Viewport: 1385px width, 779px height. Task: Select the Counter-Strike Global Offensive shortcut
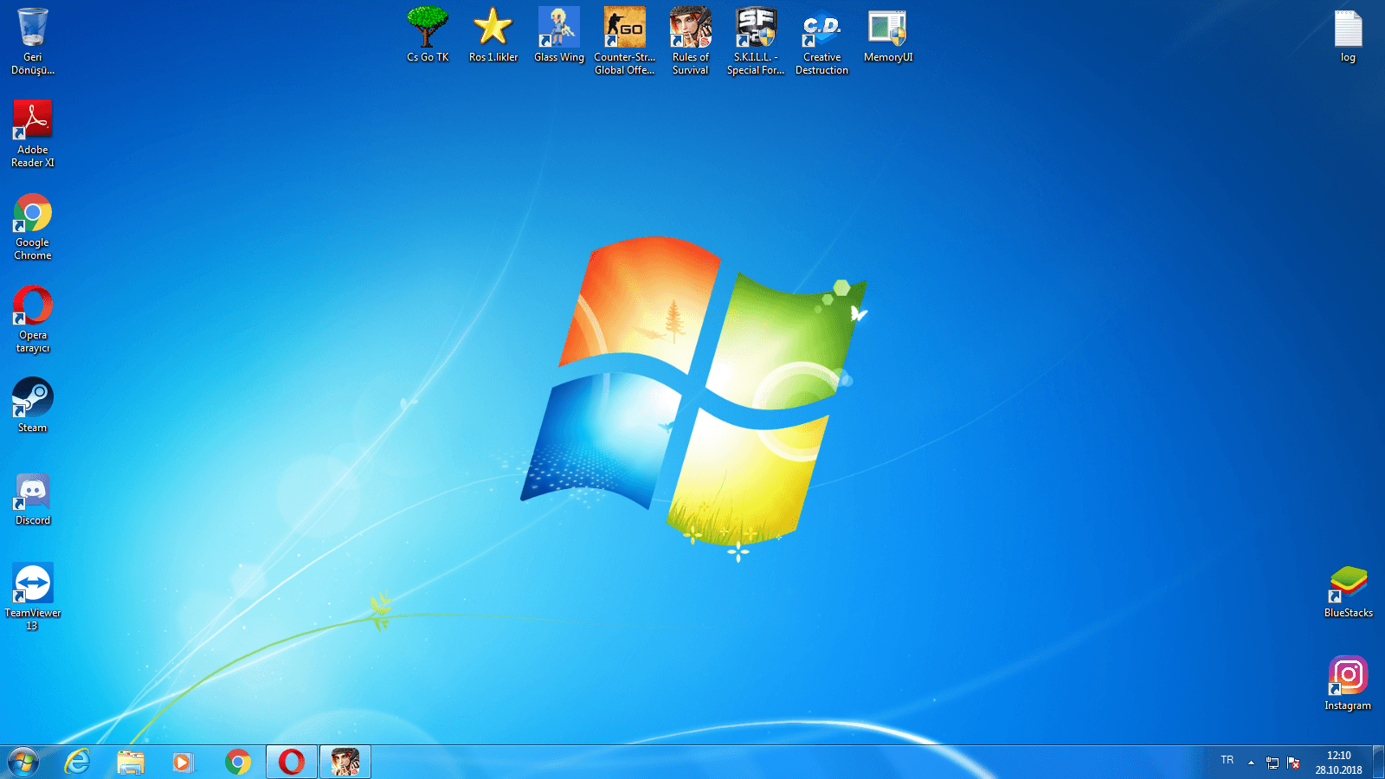(625, 41)
